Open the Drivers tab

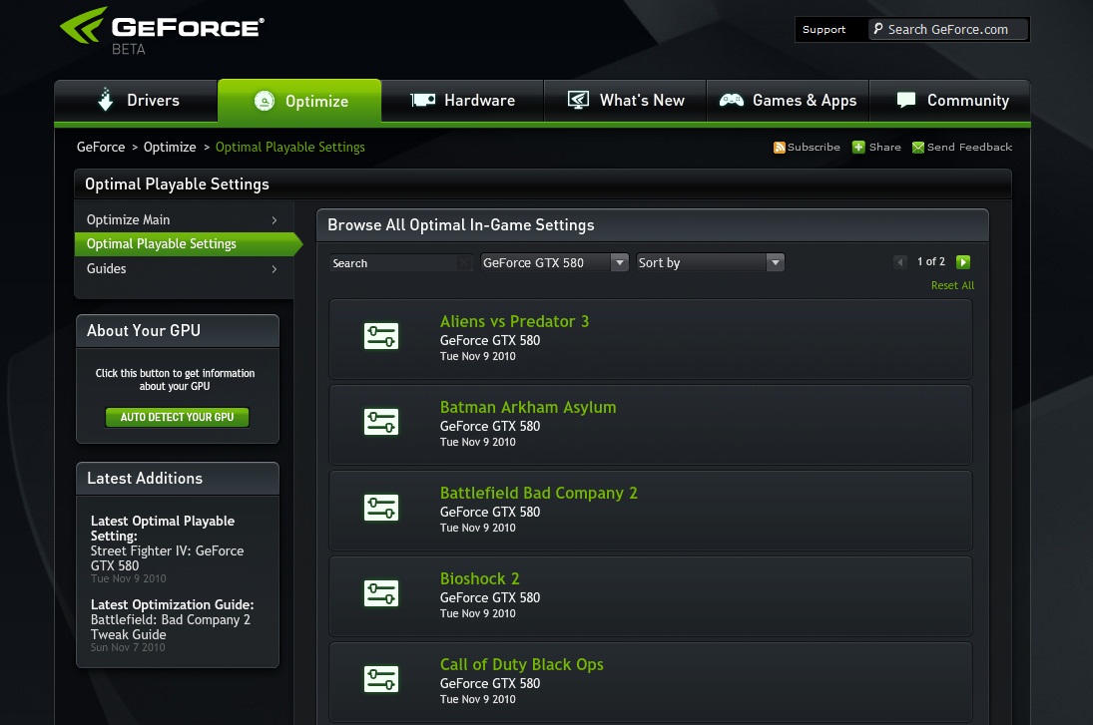[x=136, y=101]
